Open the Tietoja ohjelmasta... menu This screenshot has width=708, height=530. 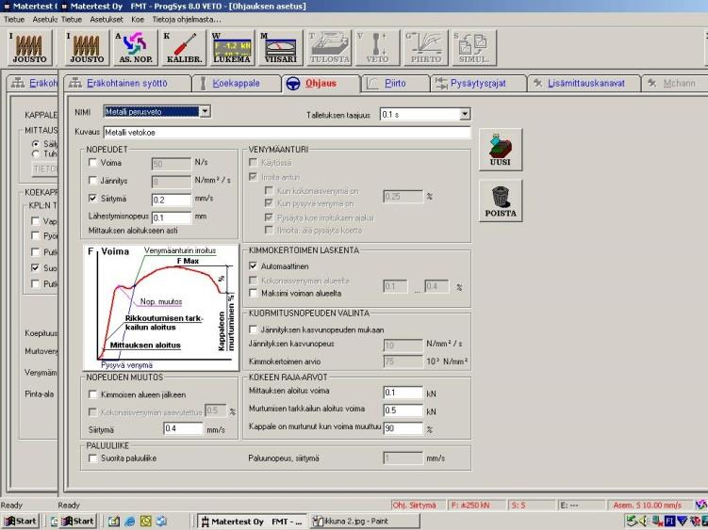pos(187,20)
